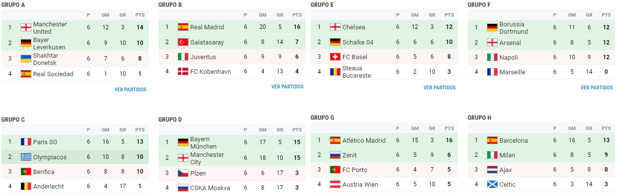
Task: Click the Austria flag next to Austria Wien
Action: pyautogui.click(x=335, y=184)
